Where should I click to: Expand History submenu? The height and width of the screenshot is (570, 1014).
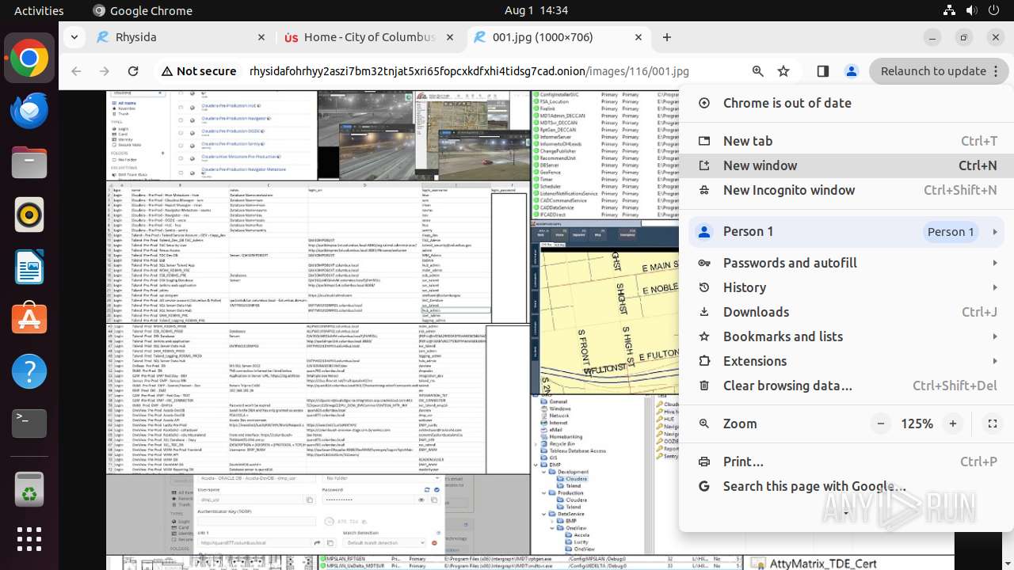pos(994,287)
